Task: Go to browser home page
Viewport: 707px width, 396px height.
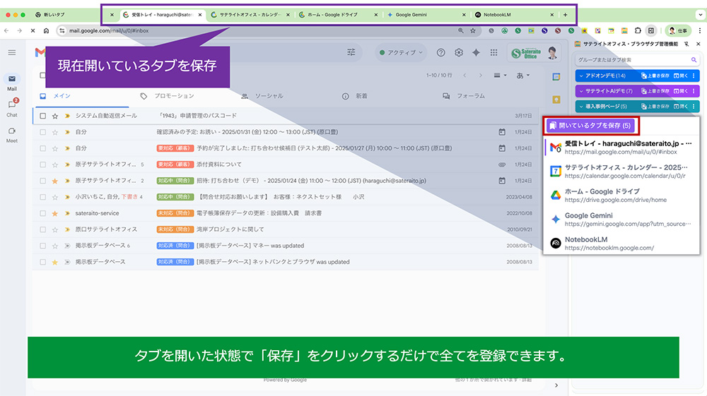Action: (46, 30)
